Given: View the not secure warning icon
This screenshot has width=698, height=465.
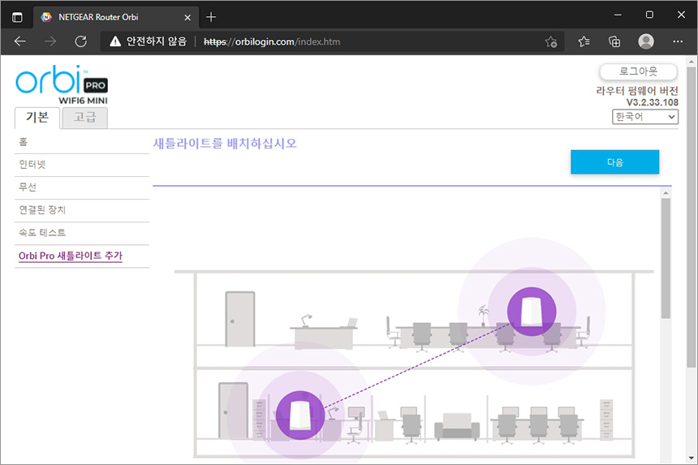Looking at the screenshot, I should 115,41.
